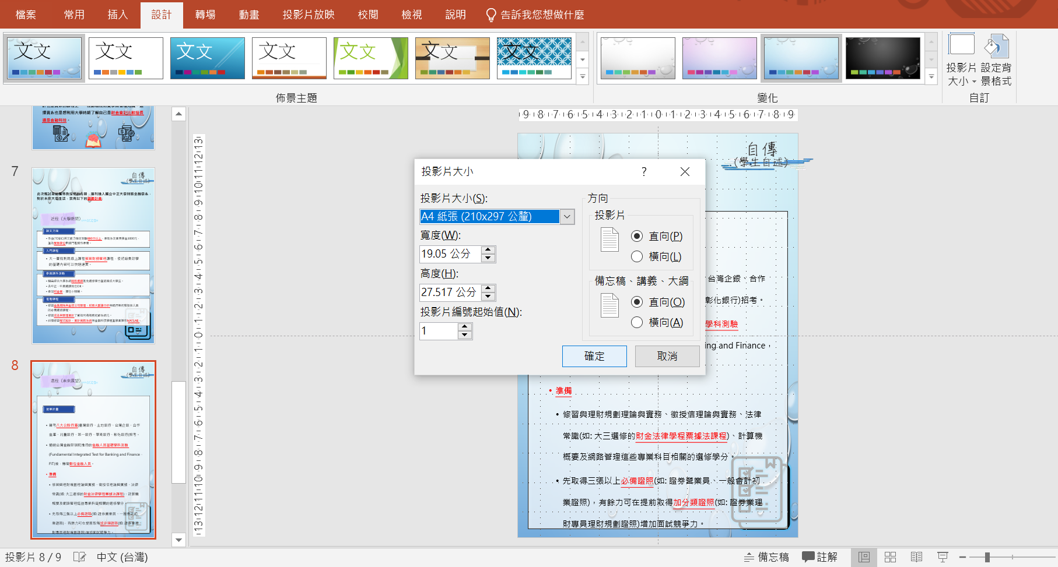Decrease the width spinner value
The width and height of the screenshot is (1058, 567).
(489, 258)
